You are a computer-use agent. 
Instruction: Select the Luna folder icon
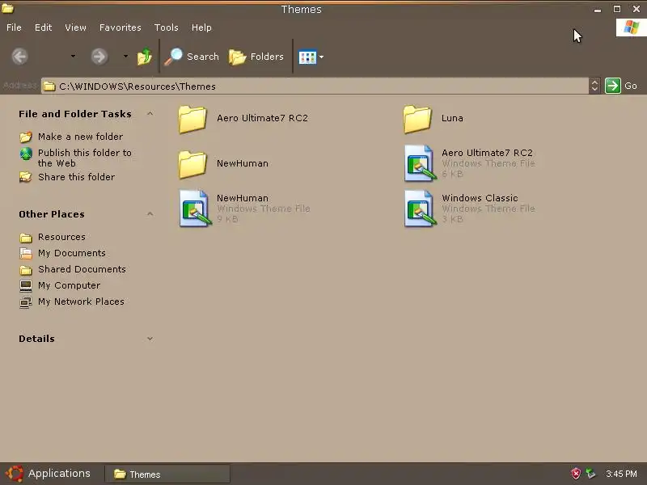tap(417, 119)
